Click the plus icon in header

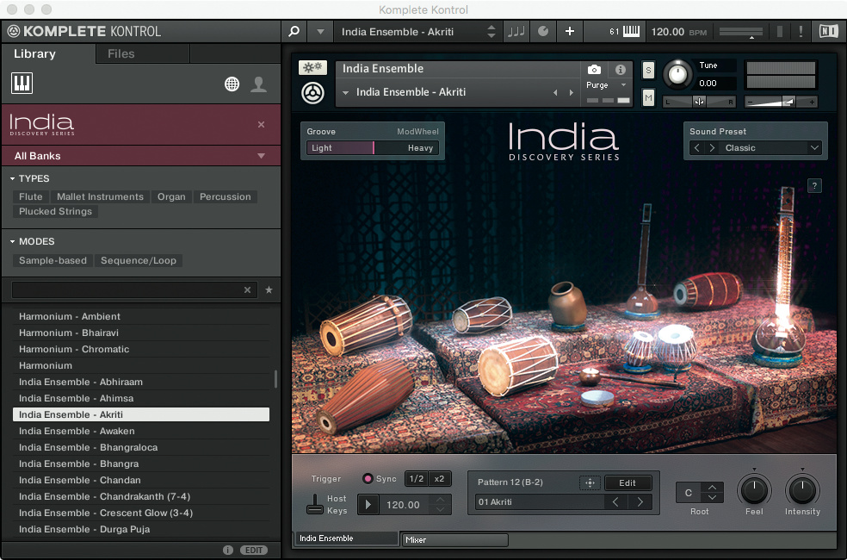click(x=569, y=32)
